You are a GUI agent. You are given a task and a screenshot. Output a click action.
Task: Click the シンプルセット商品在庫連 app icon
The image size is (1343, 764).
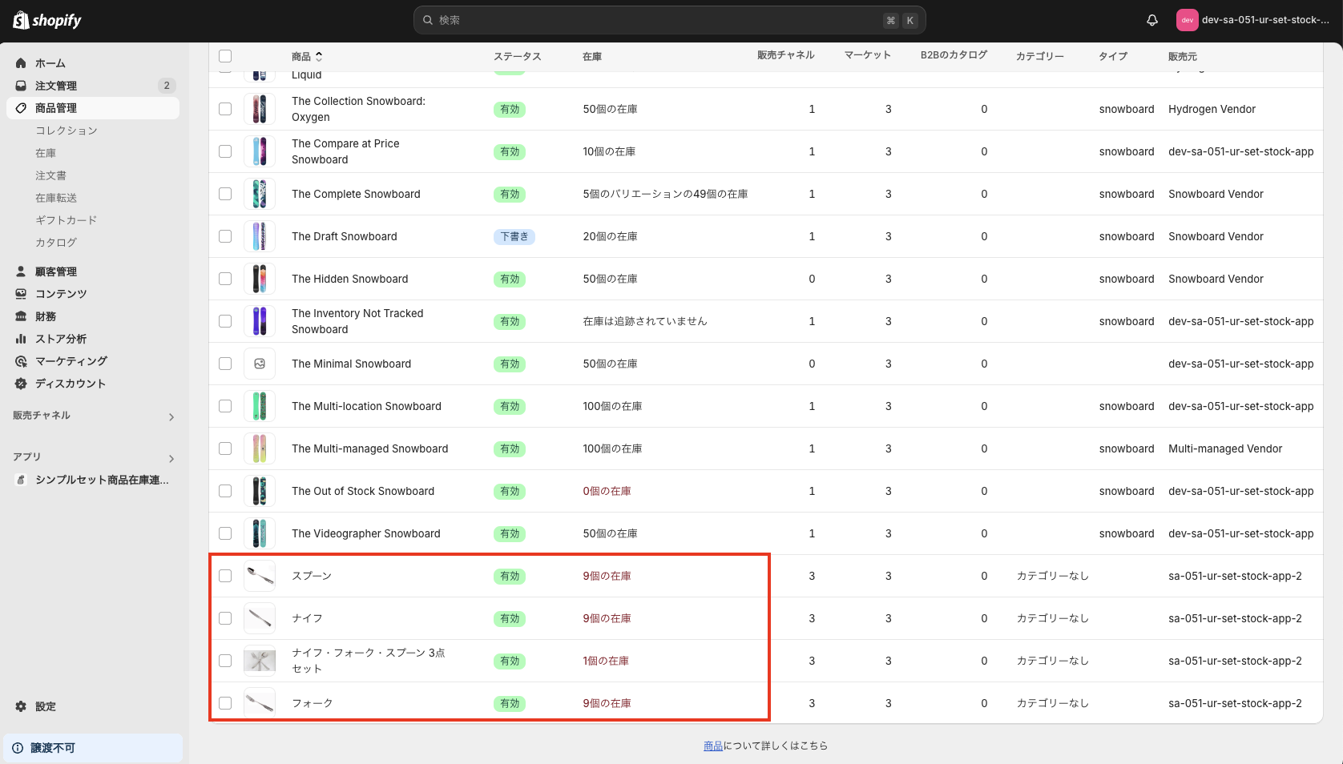[x=21, y=480]
